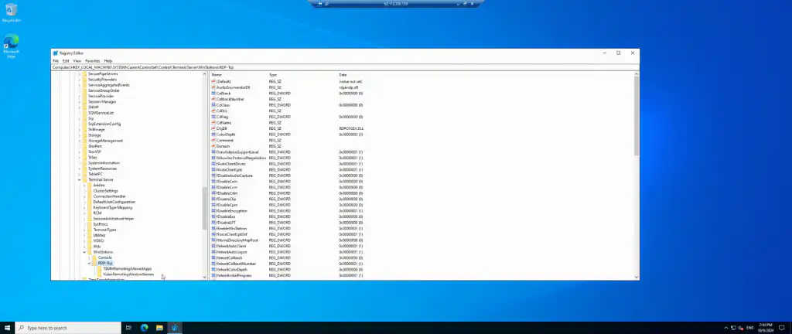
Task: Select the AudioEnumeratorDll string value icon
Action: click(214, 87)
